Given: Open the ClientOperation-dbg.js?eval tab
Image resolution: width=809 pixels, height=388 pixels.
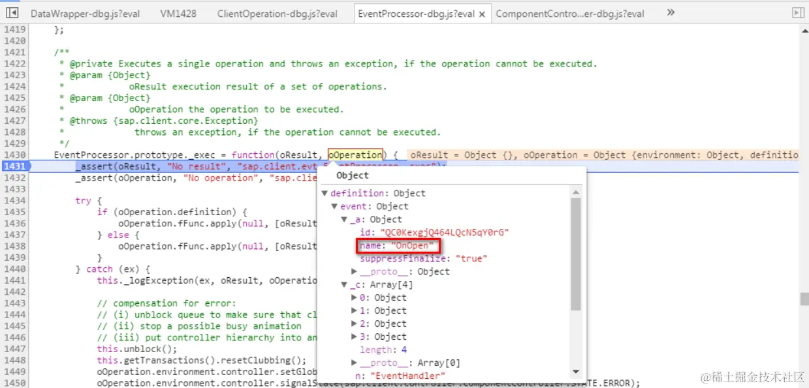Looking at the screenshot, I should tap(278, 14).
